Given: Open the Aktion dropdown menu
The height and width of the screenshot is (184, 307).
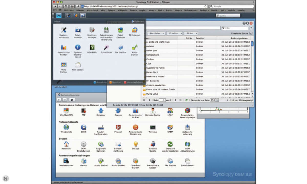Looking at the screenshot, I should click(x=191, y=33).
